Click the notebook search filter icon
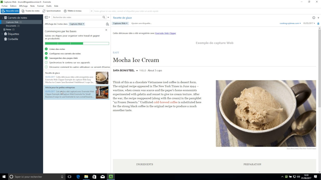Viewport: 321px width, 180px height. [107, 24]
